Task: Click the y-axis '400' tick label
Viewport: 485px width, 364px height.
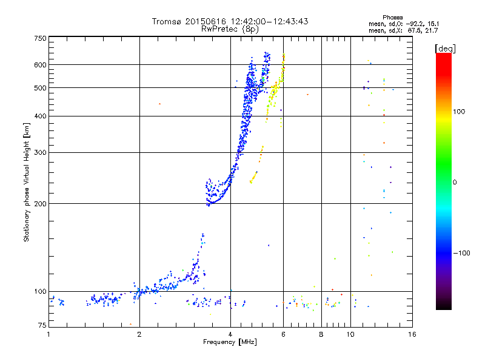Action: 41,116
